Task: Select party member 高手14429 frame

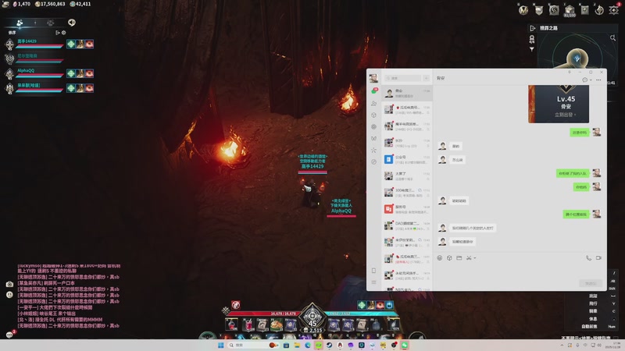Action: 34,44
